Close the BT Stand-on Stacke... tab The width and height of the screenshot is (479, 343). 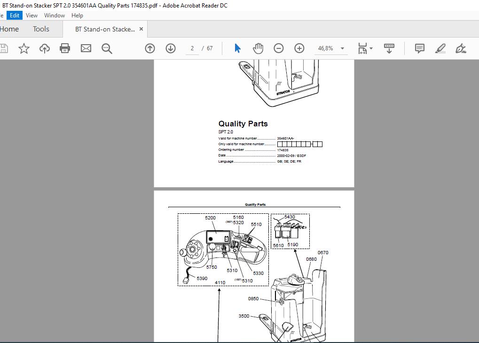[141, 29]
